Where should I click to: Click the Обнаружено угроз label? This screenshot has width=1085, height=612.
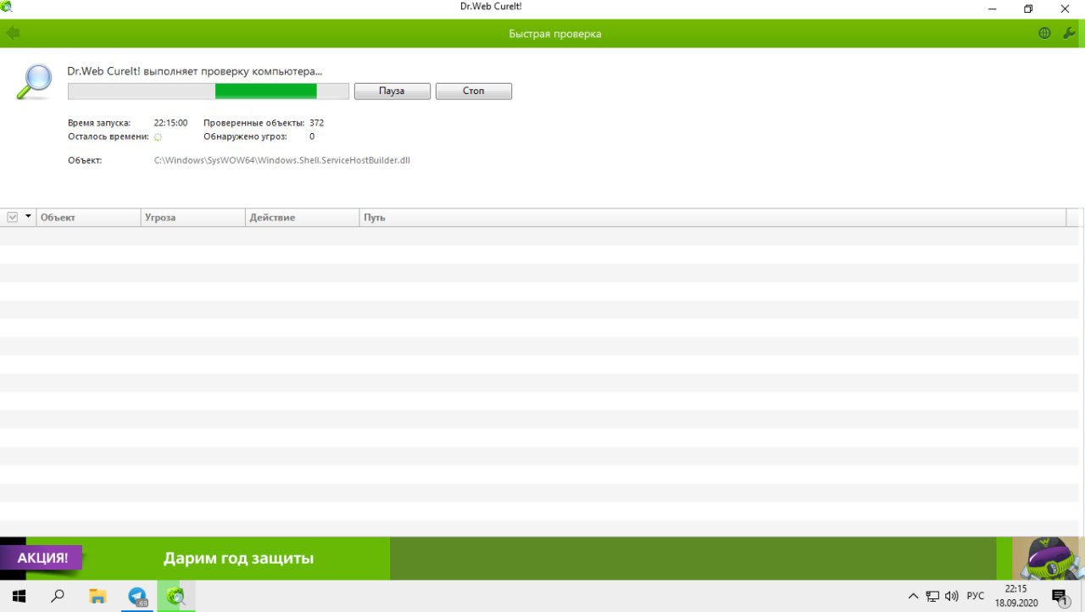tap(245, 136)
